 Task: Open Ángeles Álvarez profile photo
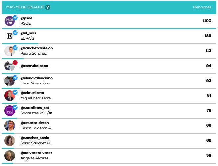tap(10, 156)
